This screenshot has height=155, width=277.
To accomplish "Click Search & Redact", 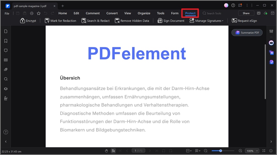I will [95, 21].
